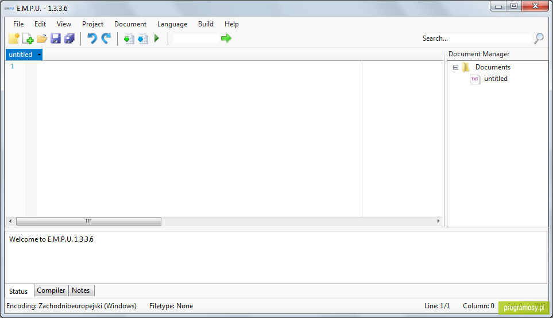
Task: Create a new file with the star icon
Action: pyautogui.click(x=14, y=38)
